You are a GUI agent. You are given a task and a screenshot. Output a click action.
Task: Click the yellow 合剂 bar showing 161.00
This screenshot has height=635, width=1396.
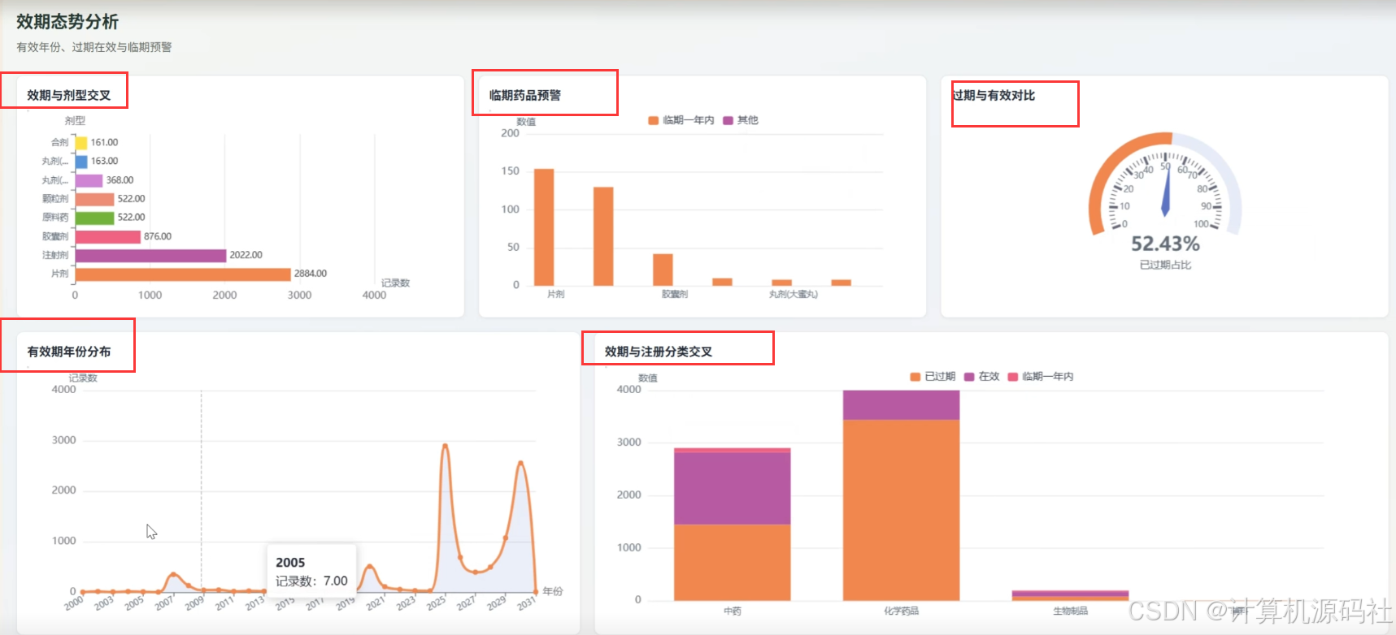81,143
